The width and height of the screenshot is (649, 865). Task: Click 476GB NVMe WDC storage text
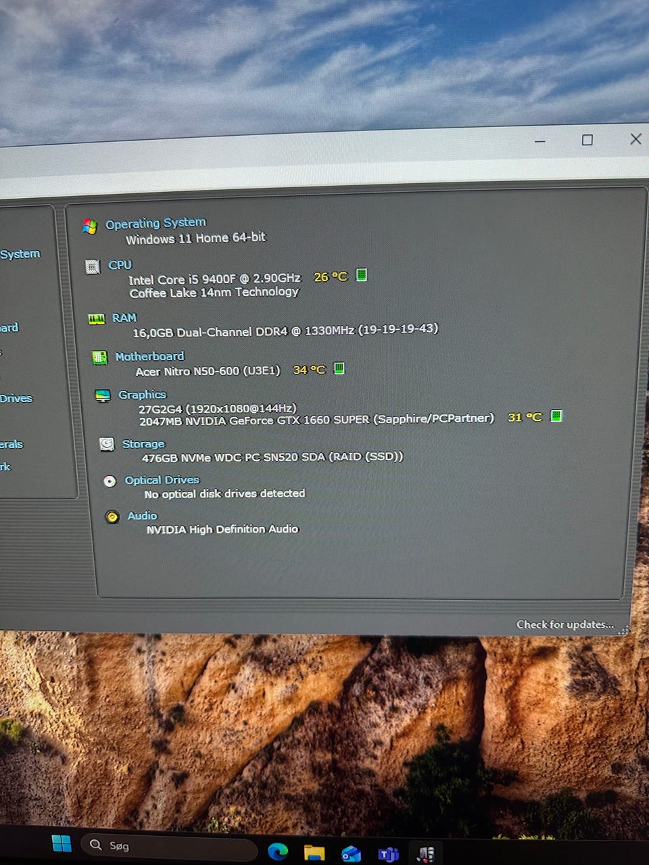(x=272, y=458)
